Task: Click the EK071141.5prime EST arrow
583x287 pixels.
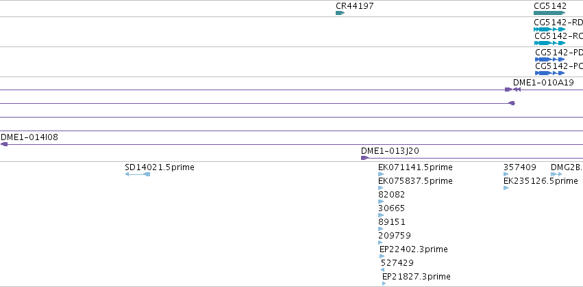Action: pos(381,174)
